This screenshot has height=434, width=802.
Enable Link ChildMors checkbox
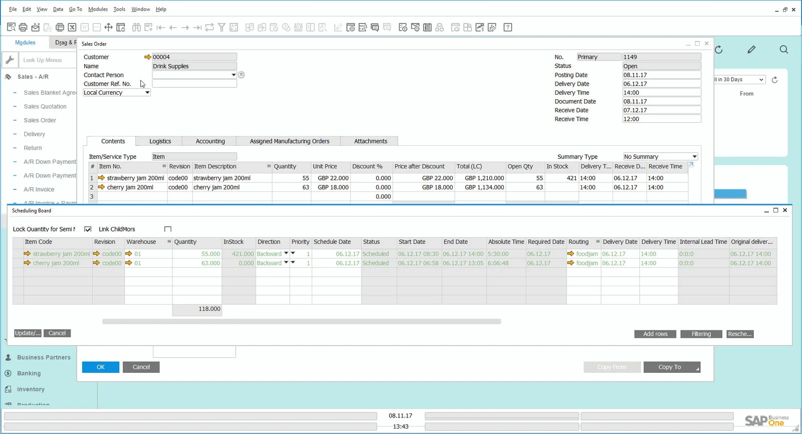pos(168,229)
